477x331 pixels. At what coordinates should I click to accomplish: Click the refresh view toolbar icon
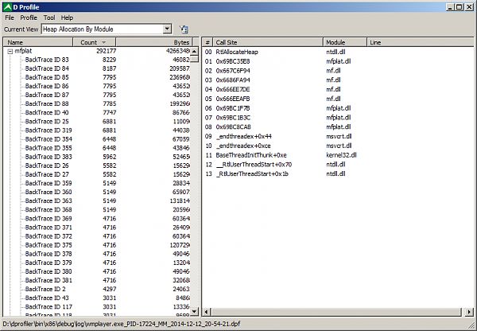(x=184, y=29)
